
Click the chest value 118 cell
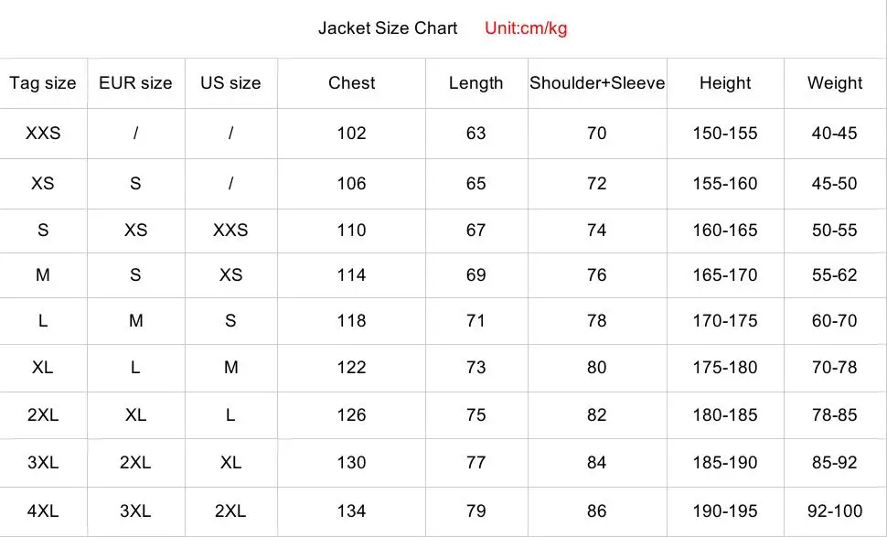tap(351, 321)
